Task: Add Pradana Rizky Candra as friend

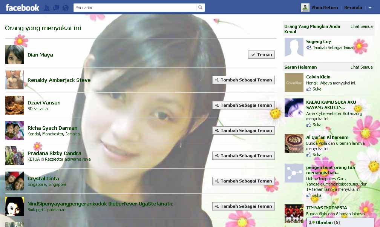Action: pos(244,156)
